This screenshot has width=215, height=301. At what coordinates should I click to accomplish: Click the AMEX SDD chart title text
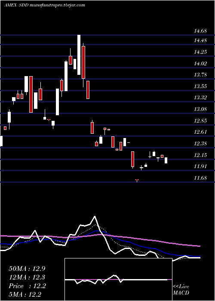pos(45,5)
